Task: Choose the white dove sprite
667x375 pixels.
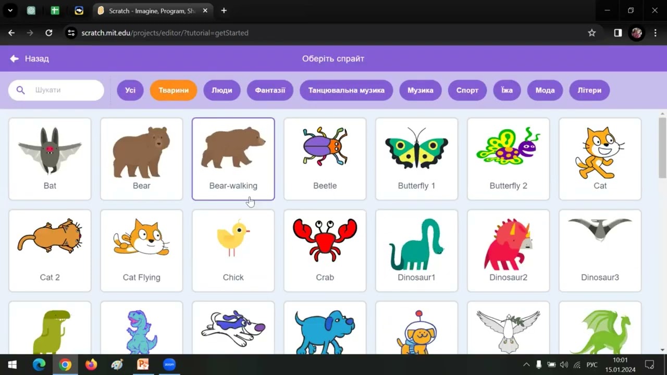Action: pos(509,328)
